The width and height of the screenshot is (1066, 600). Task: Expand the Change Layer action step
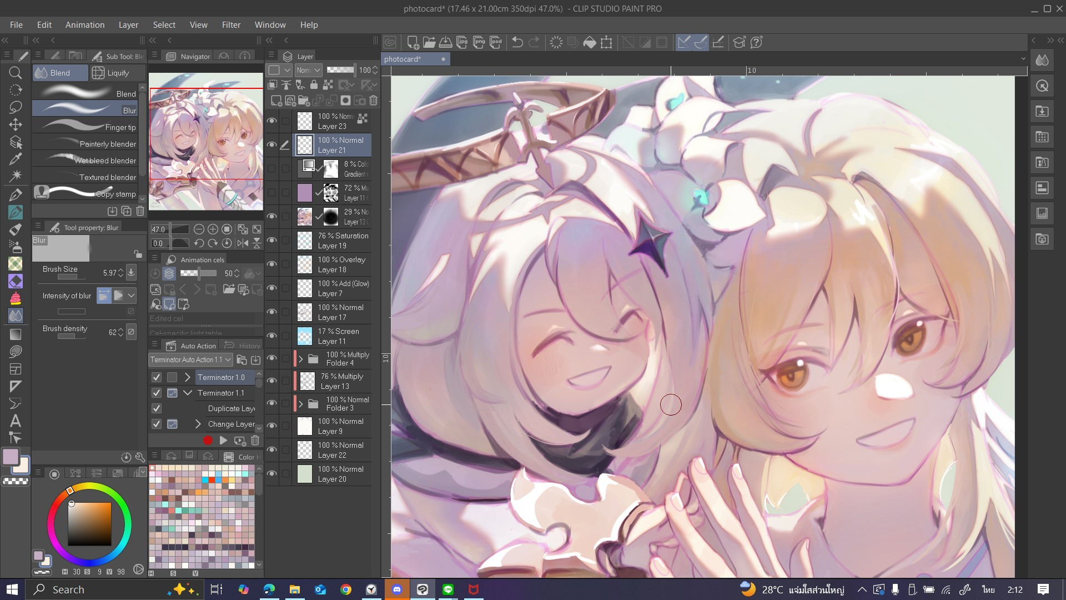pyautogui.click(x=198, y=424)
